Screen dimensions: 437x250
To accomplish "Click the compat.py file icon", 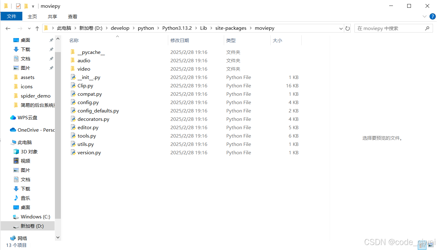I will tap(73, 94).
